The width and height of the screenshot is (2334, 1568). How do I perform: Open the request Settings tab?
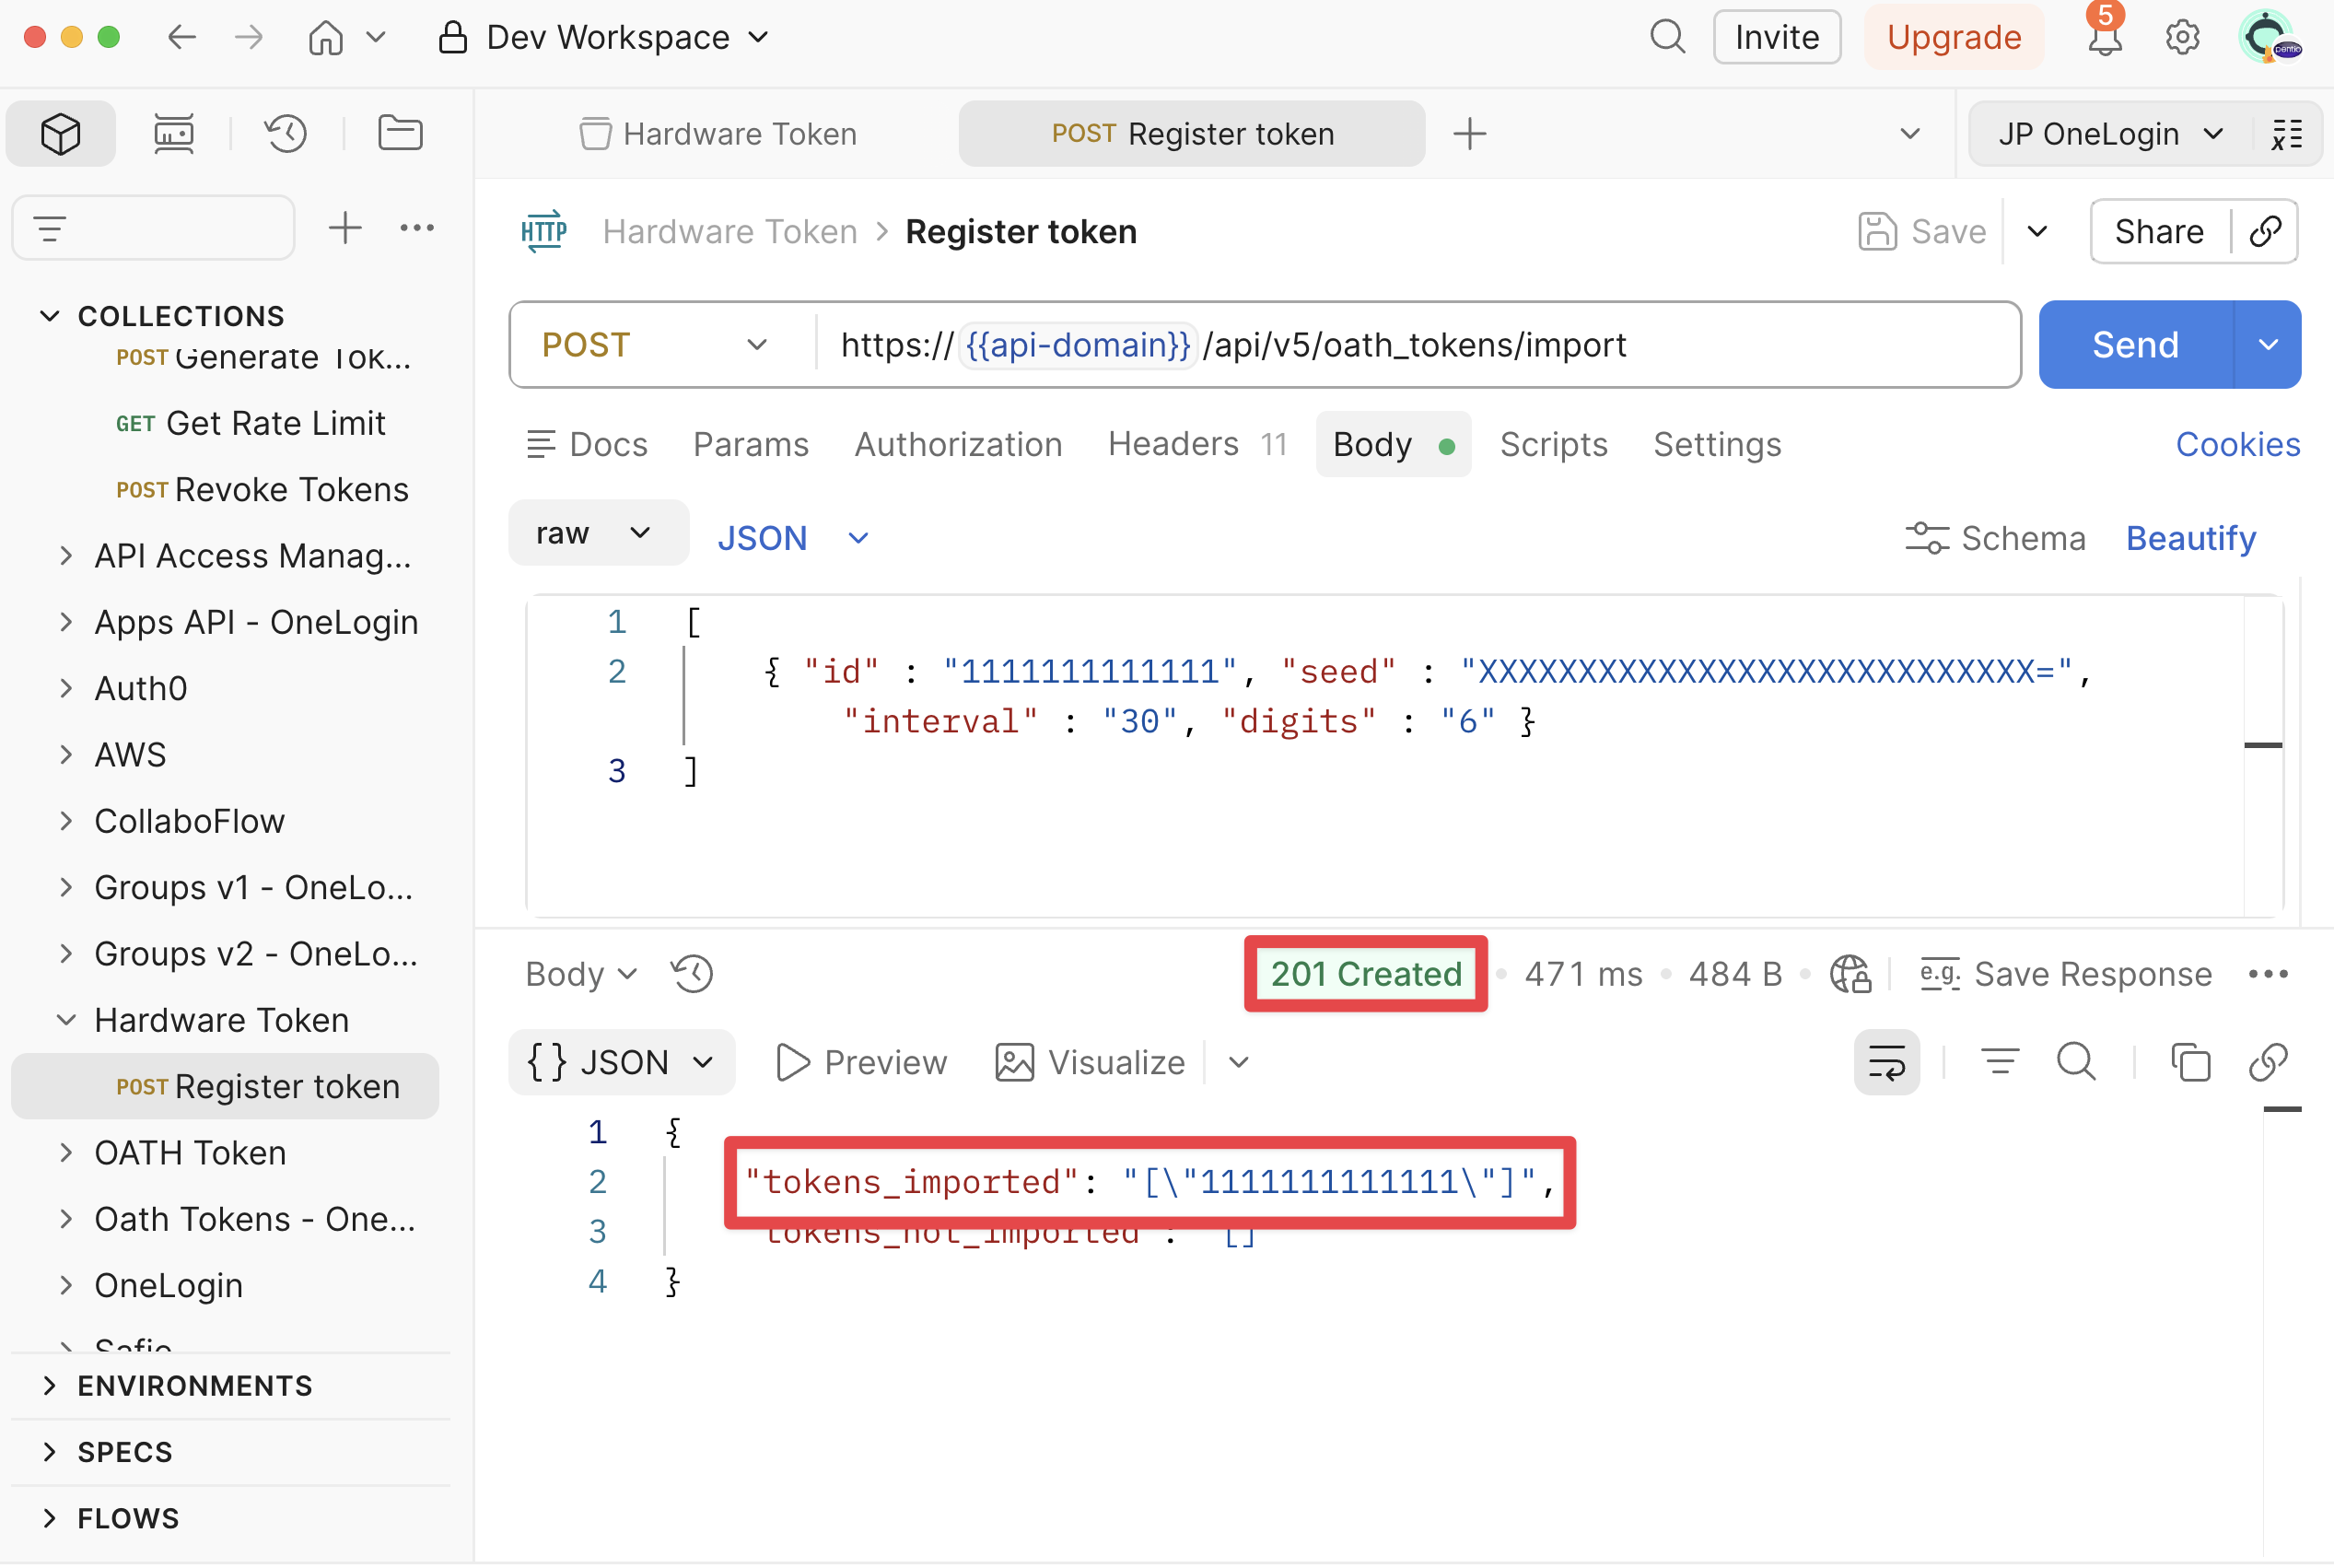point(1717,444)
